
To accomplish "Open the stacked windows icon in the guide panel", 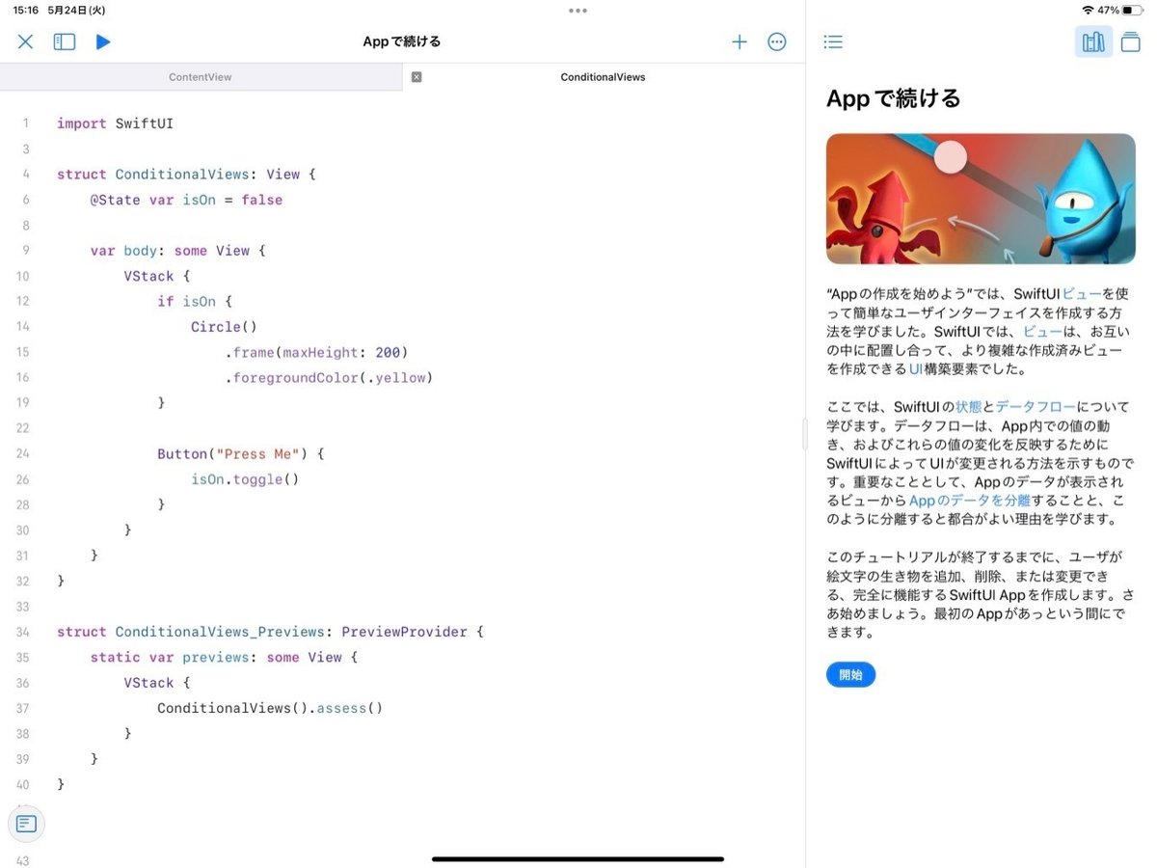I will point(1131,41).
